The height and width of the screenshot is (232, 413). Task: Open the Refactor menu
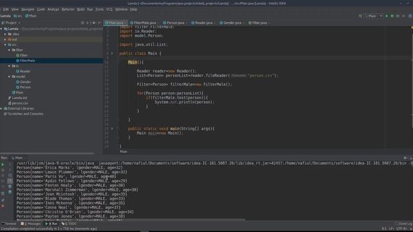click(68, 9)
